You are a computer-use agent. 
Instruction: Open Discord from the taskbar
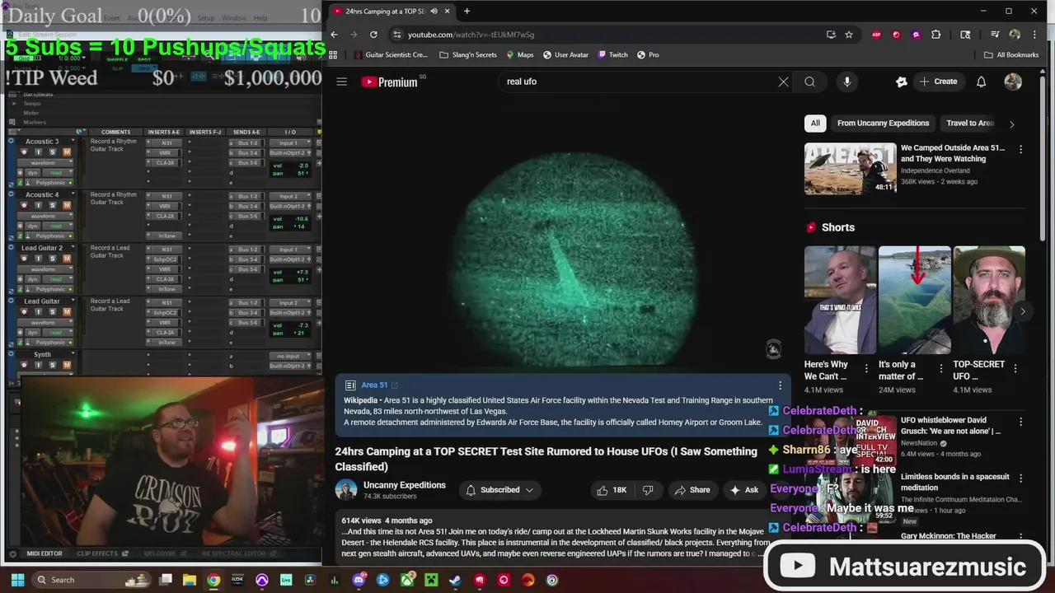pyautogui.click(x=359, y=580)
